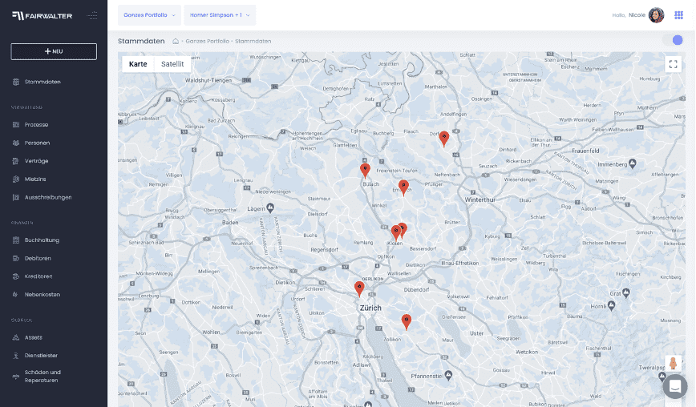Select the property pin near Embrach
Image resolution: width=696 pixels, height=407 pixels.
click(x=403, y=187)
